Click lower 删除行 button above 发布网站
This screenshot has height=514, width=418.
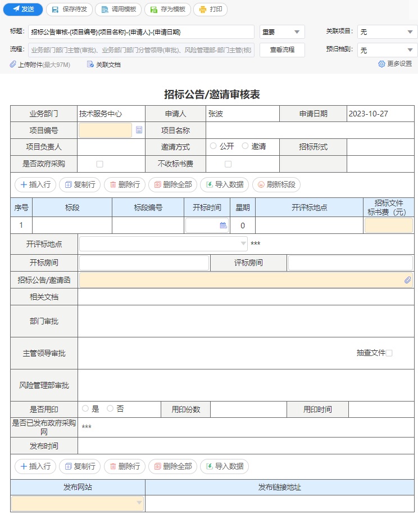(x=124, y=466)
